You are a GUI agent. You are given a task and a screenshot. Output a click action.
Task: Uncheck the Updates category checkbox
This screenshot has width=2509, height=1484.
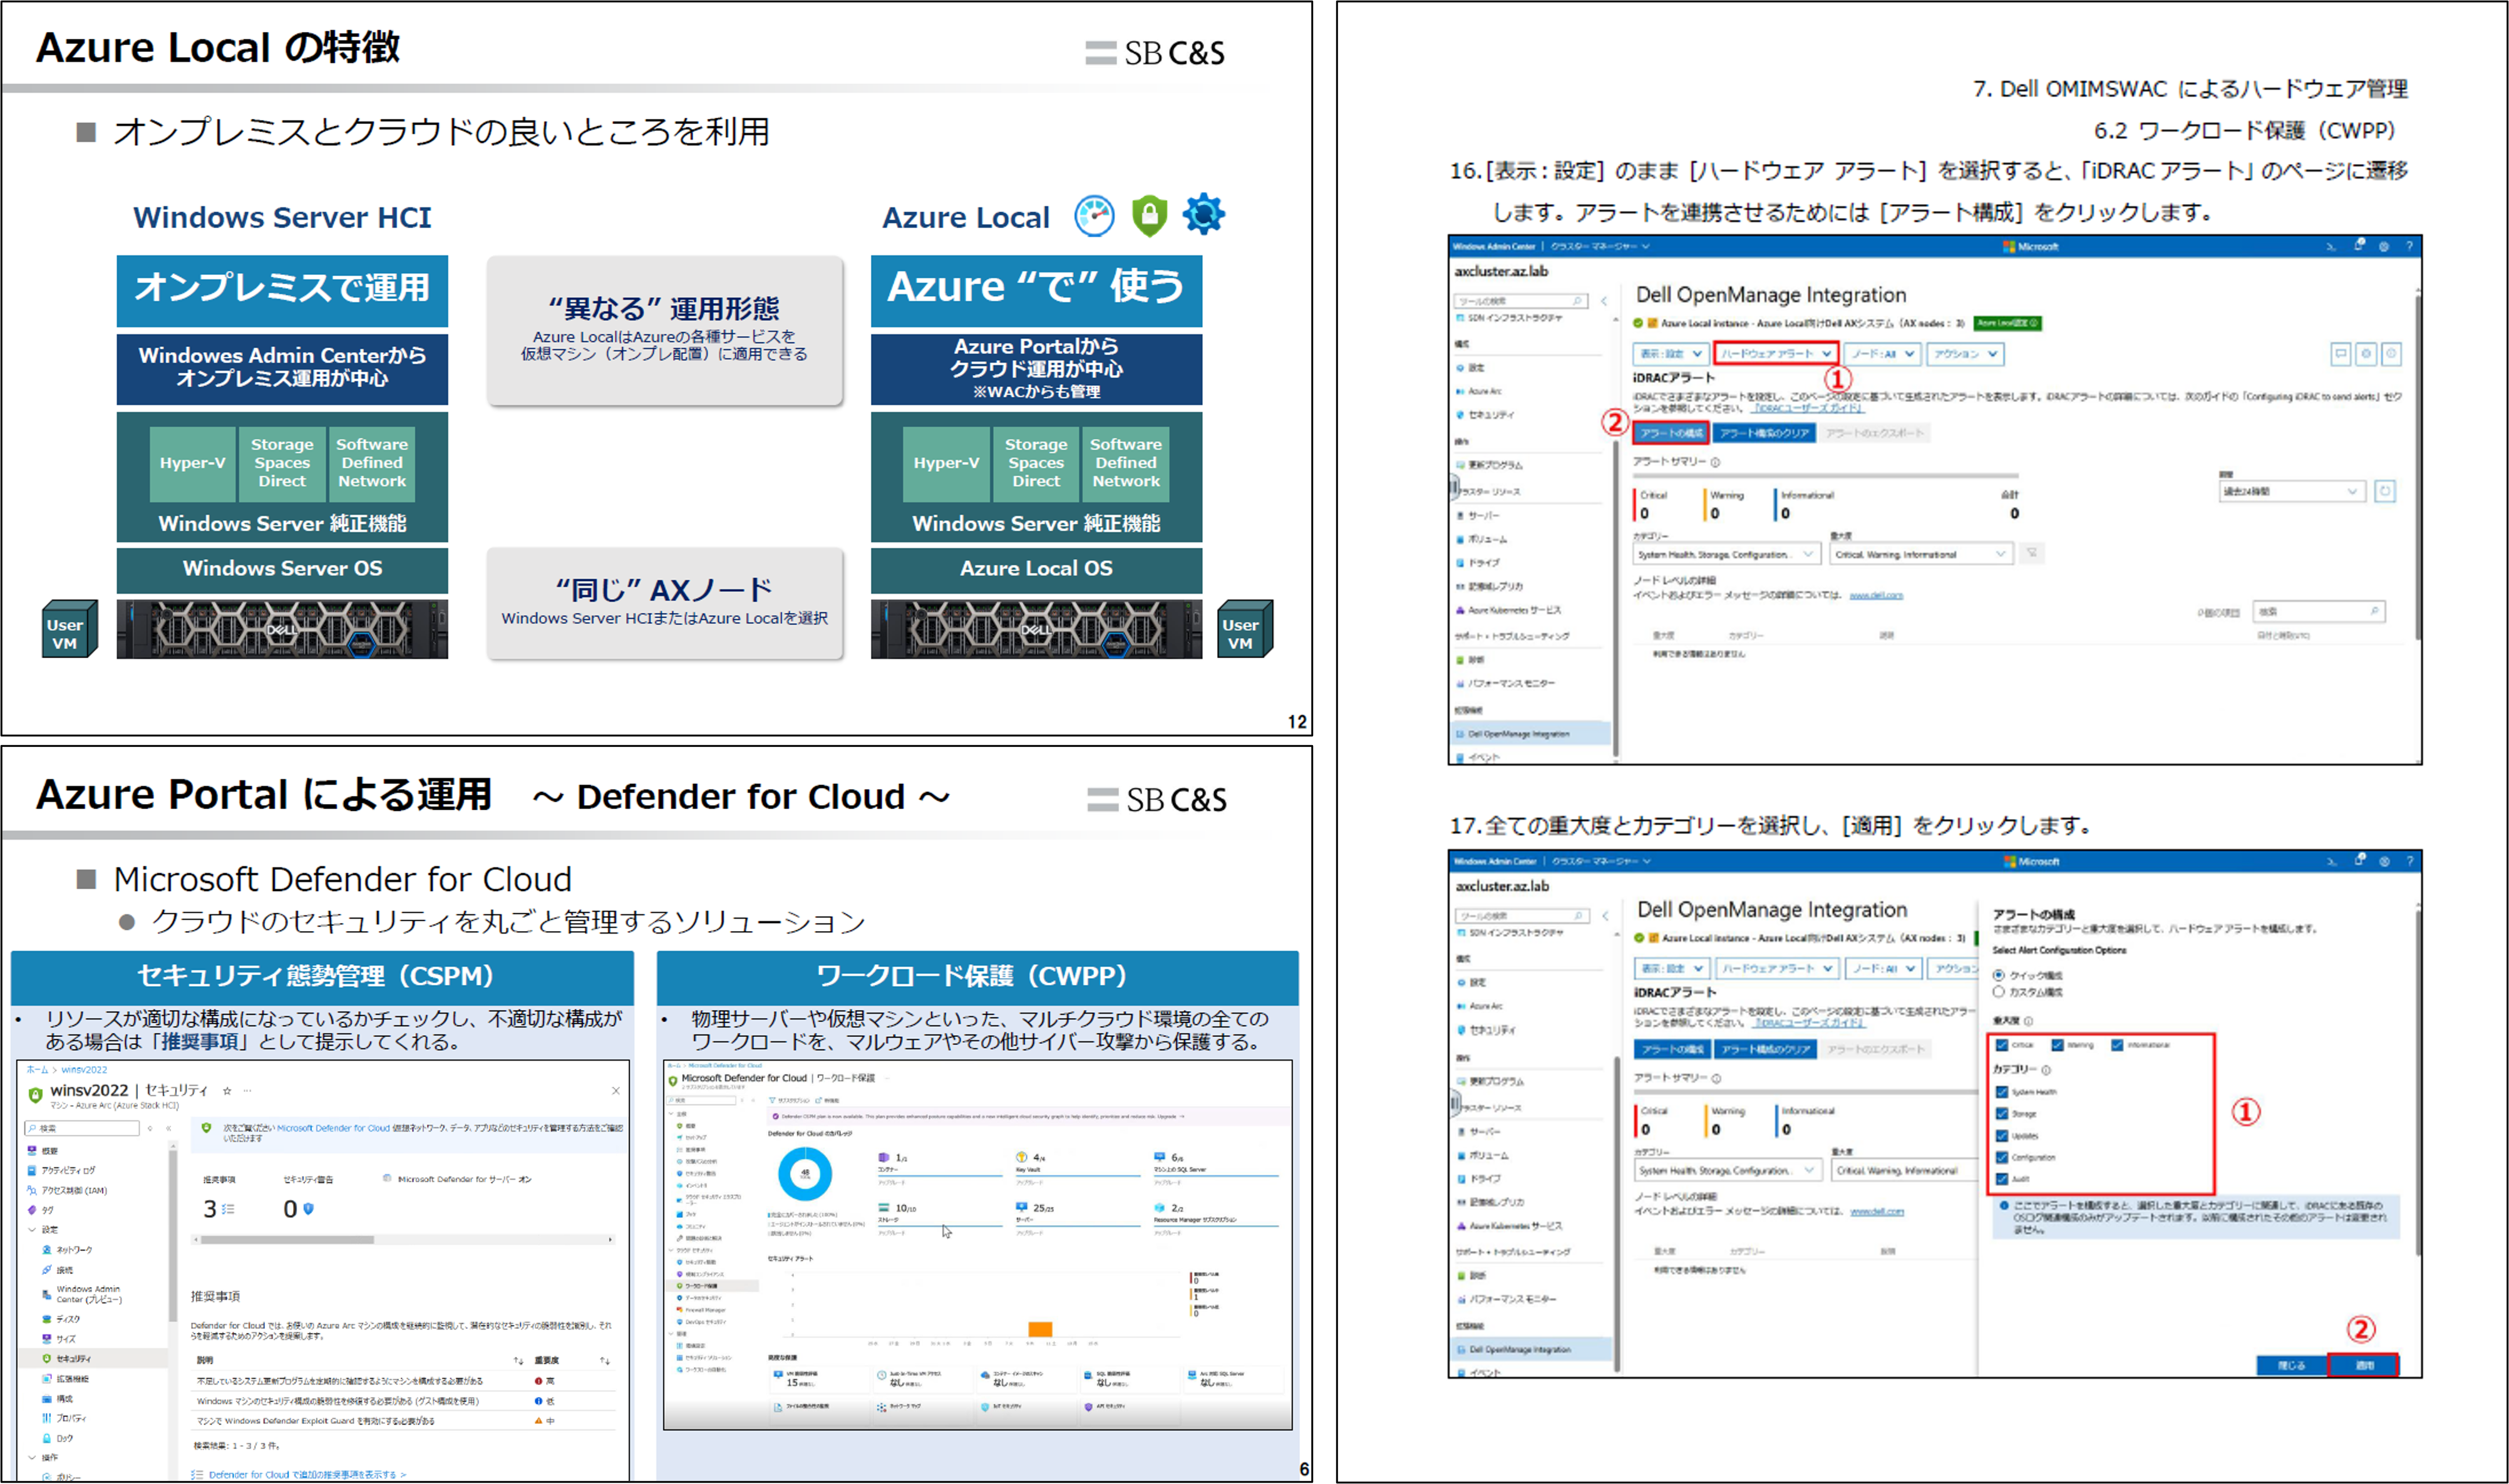coord(2002,1136)
